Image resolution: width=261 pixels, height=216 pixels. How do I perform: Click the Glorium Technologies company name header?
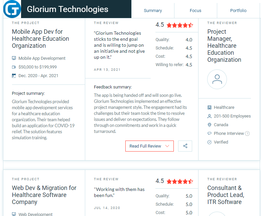click(x=68, y=9)
